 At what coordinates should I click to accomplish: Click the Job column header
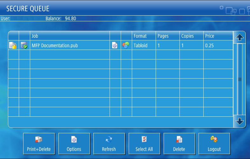point(70,36)
